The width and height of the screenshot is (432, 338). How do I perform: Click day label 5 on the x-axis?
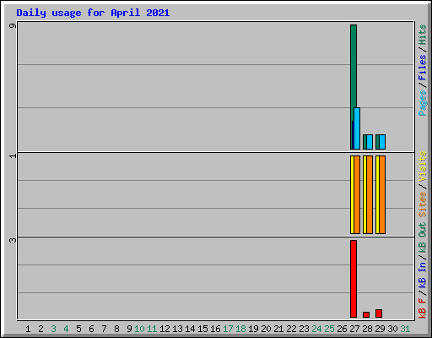pos(78,329)
